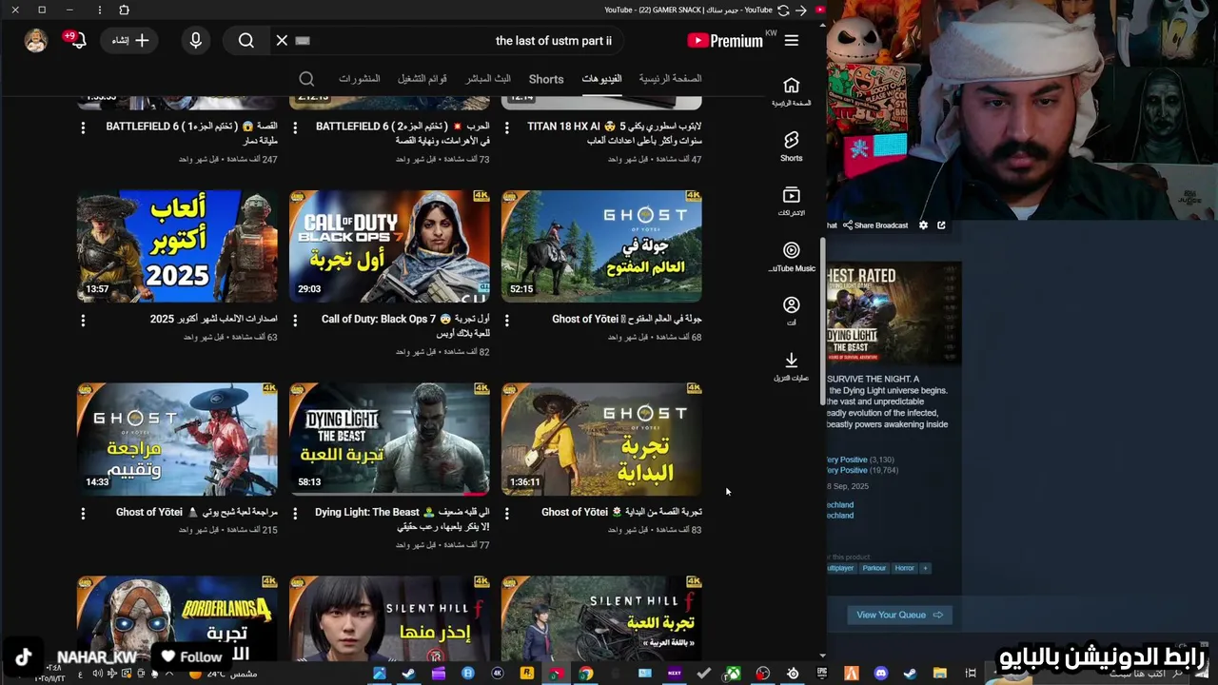Select the Horror tag in the Steam window

pos(904,568)
